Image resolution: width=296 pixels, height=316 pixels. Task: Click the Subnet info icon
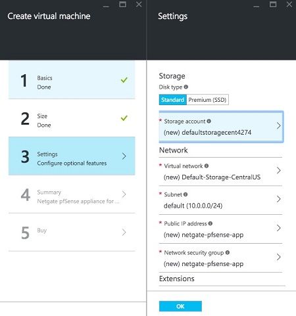coord(185,194)
